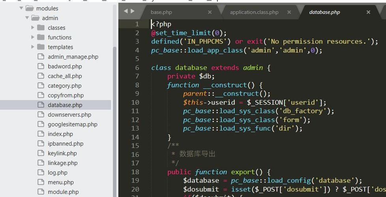Open ipbanned.php from the file tree
This screenshot has width=386, height=197.
click(x=66, y=144)
